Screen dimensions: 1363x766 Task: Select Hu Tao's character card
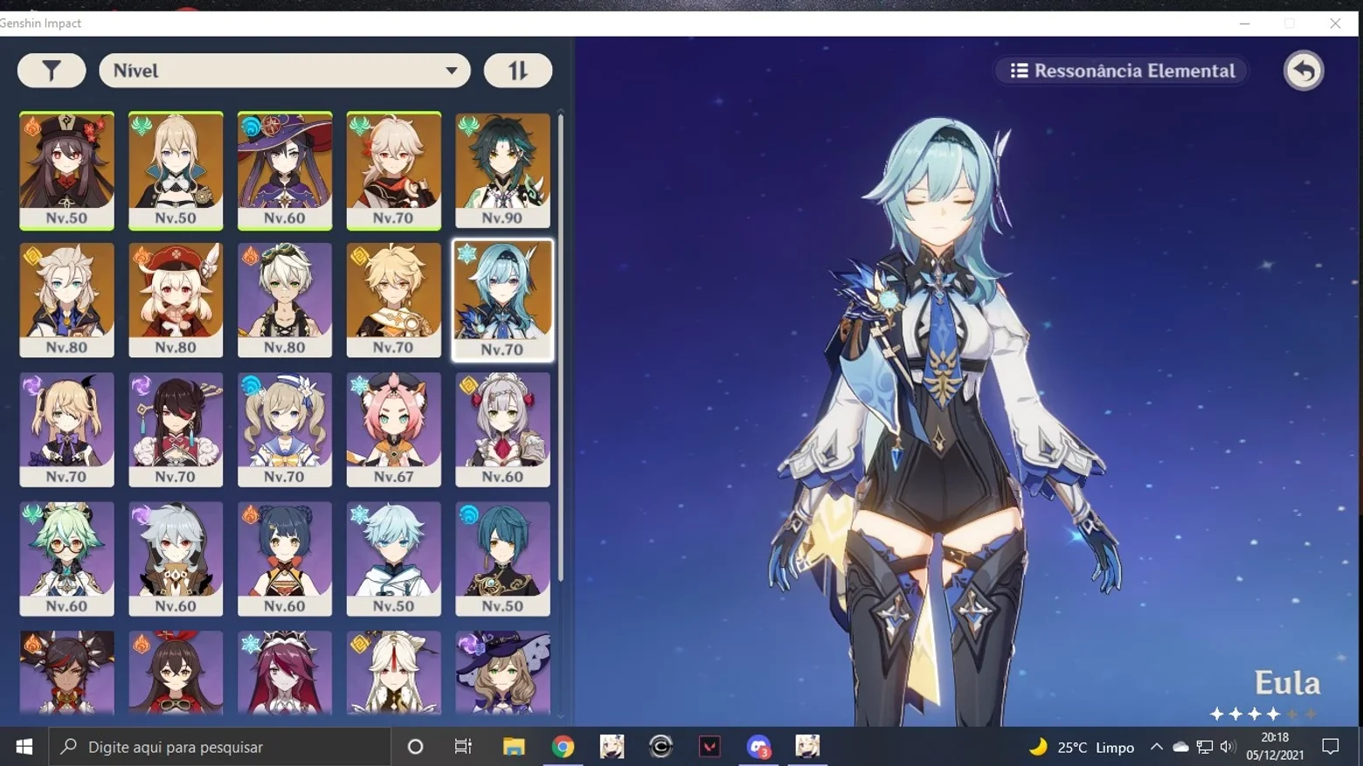[x=66, y=171]
